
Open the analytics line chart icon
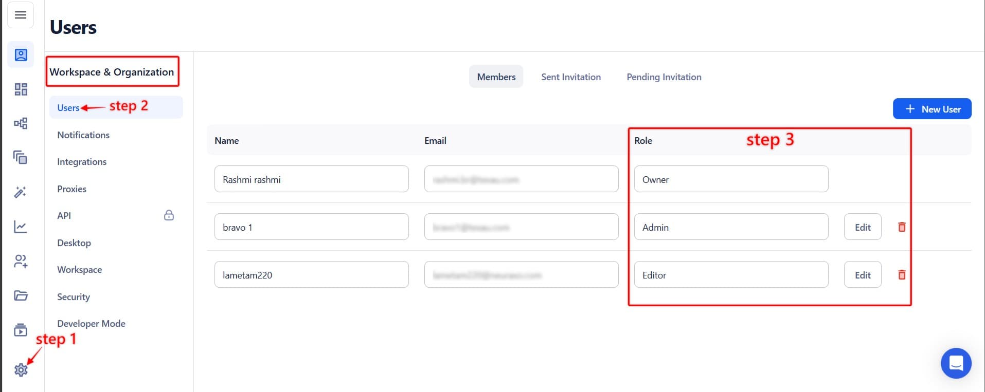21,227
